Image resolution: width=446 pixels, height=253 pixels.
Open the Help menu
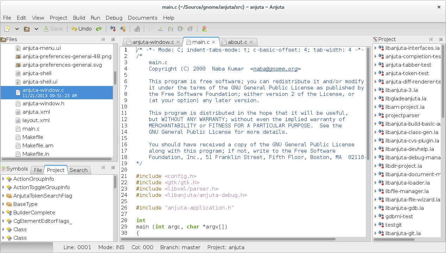(169, 18)
